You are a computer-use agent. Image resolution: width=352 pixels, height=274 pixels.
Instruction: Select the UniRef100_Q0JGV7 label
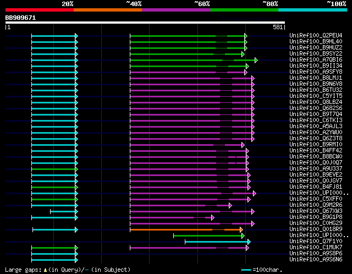pos(316,181)
